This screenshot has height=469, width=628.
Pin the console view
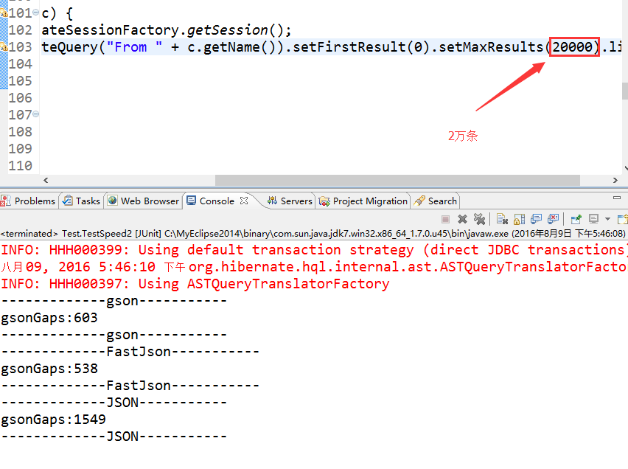point(576,219)
